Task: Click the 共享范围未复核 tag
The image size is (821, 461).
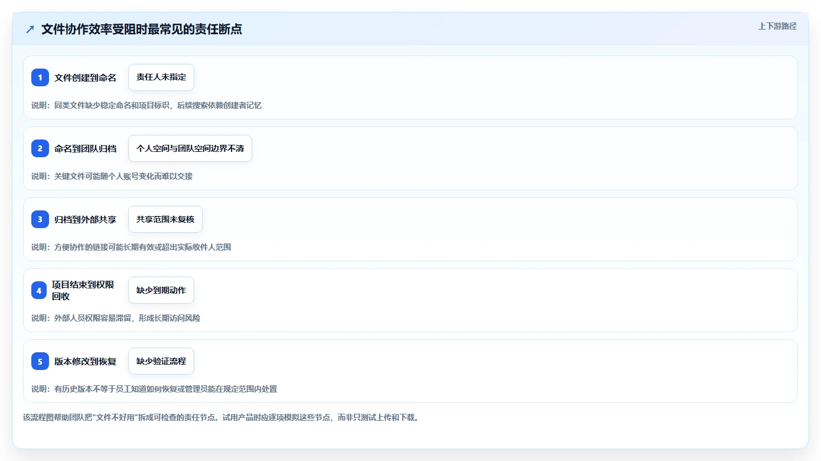Action: click(165, 219)
